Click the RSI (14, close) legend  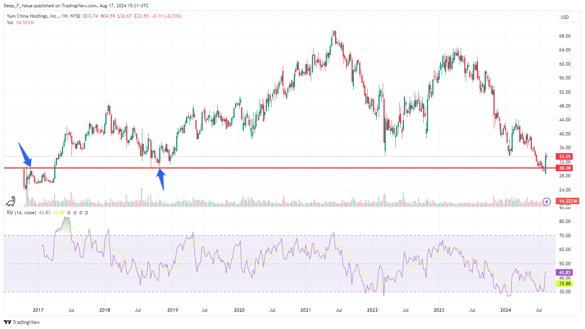(22, 213)
